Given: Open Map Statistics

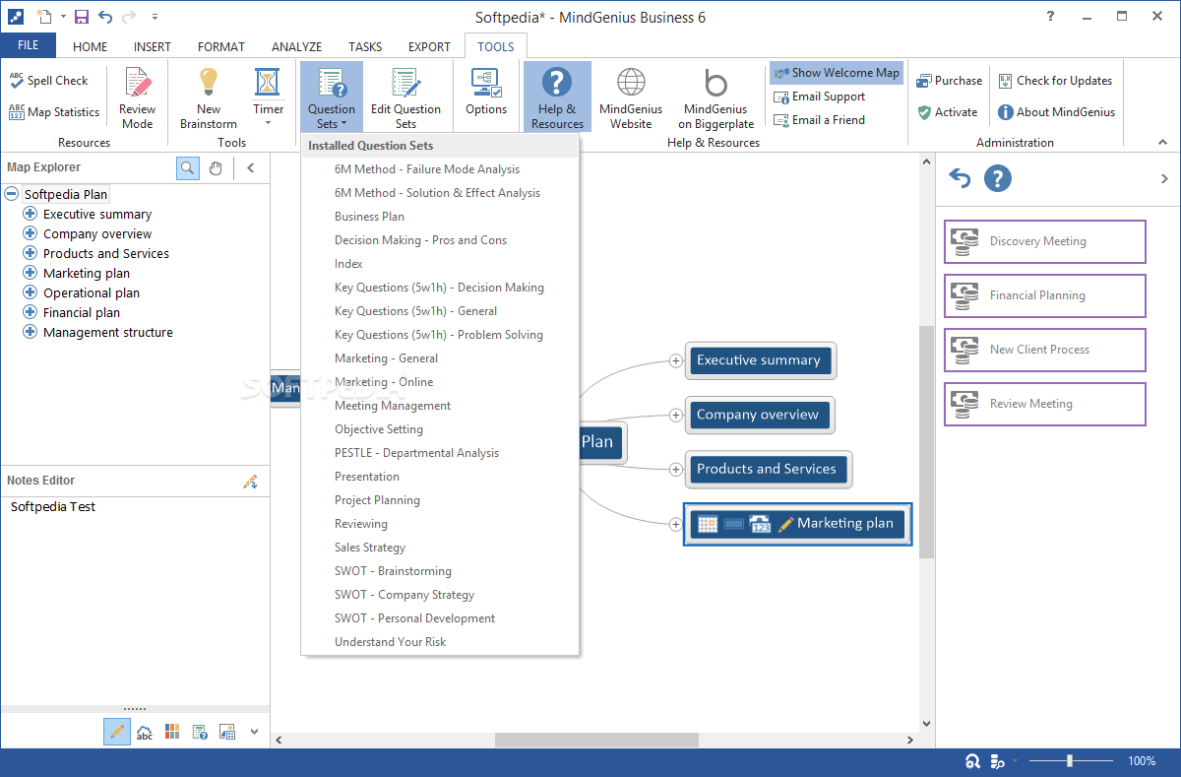Looking at the screenshot, I should coord(54,112).
